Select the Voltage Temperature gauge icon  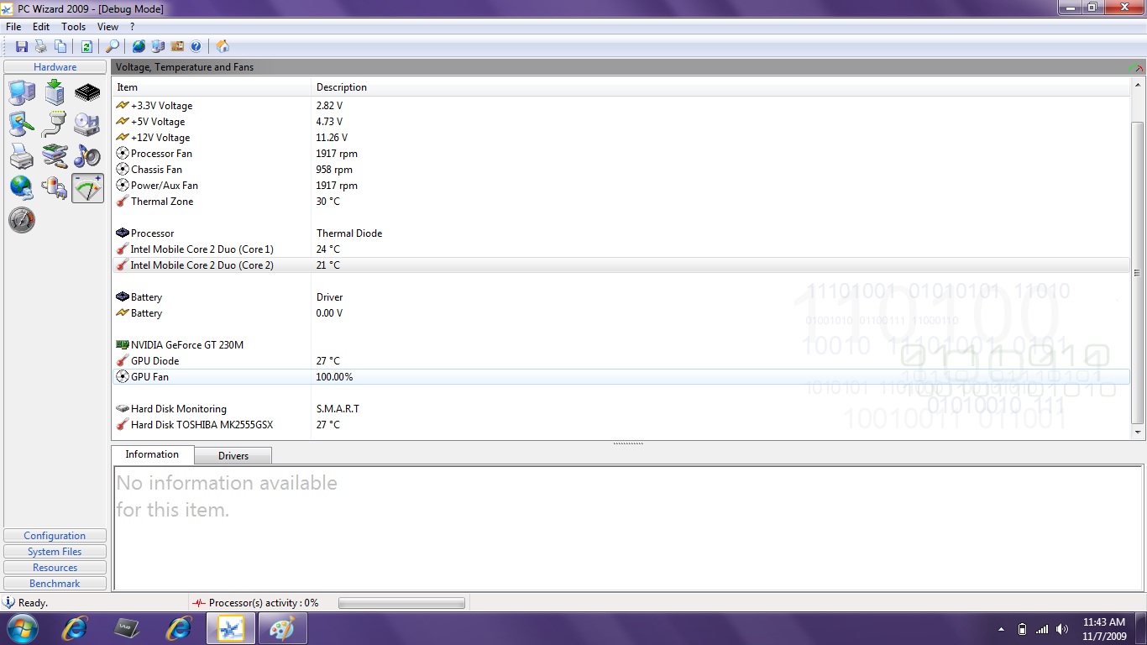pyautogui.click(x=87, y=188)
